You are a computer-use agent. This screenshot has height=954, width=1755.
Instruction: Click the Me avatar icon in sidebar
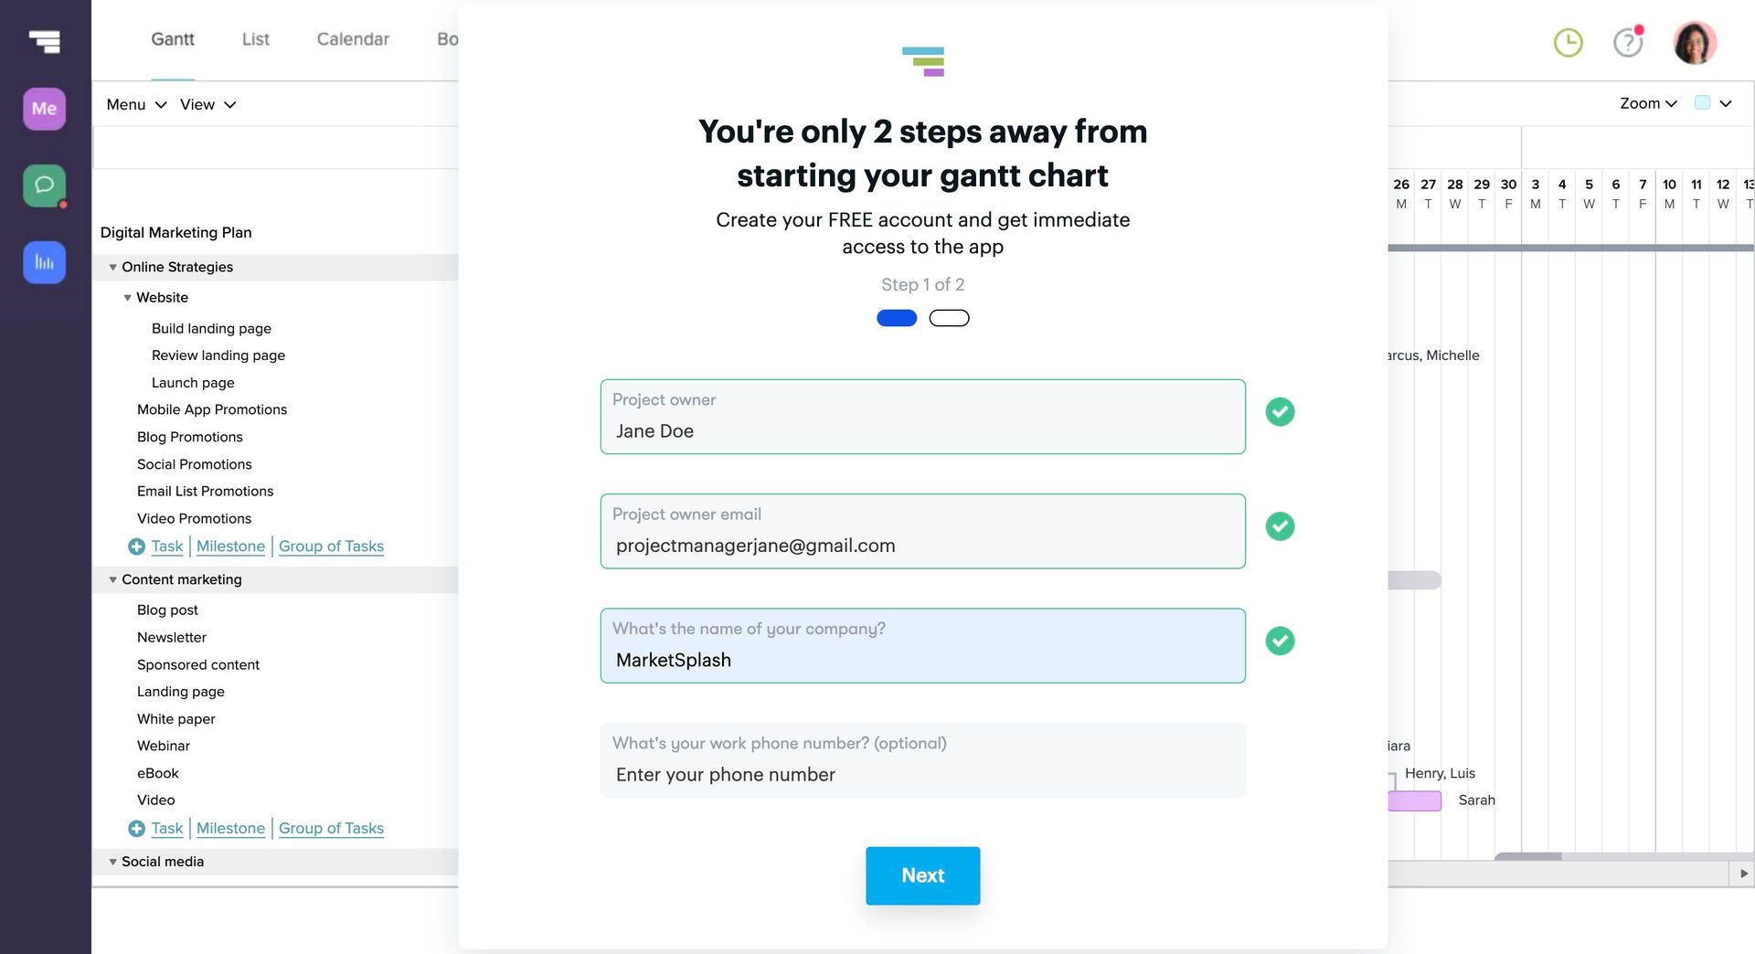[44, 109]
